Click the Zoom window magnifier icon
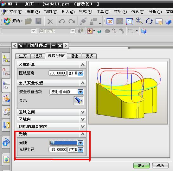 [129, 22]
